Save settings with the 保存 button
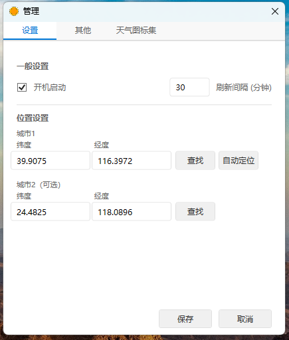 (185, 319)
